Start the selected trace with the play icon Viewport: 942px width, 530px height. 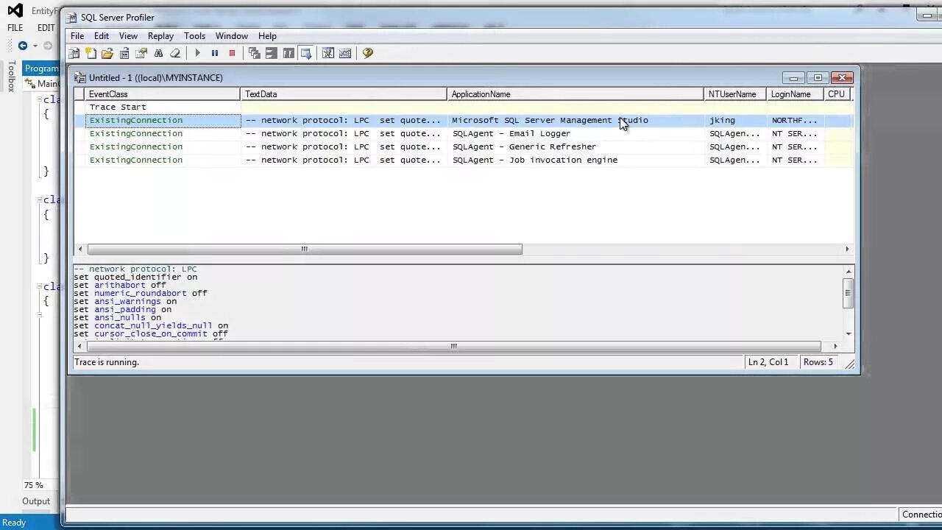197,53
